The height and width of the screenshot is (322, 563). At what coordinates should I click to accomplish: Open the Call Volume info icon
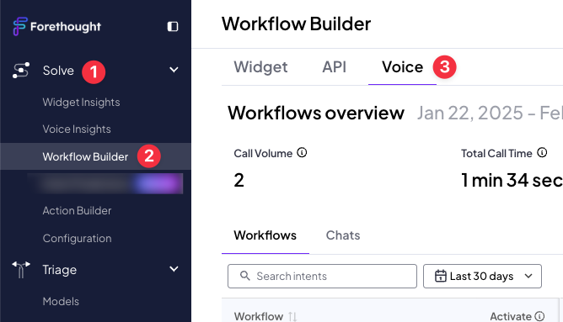tap(302, 153)
